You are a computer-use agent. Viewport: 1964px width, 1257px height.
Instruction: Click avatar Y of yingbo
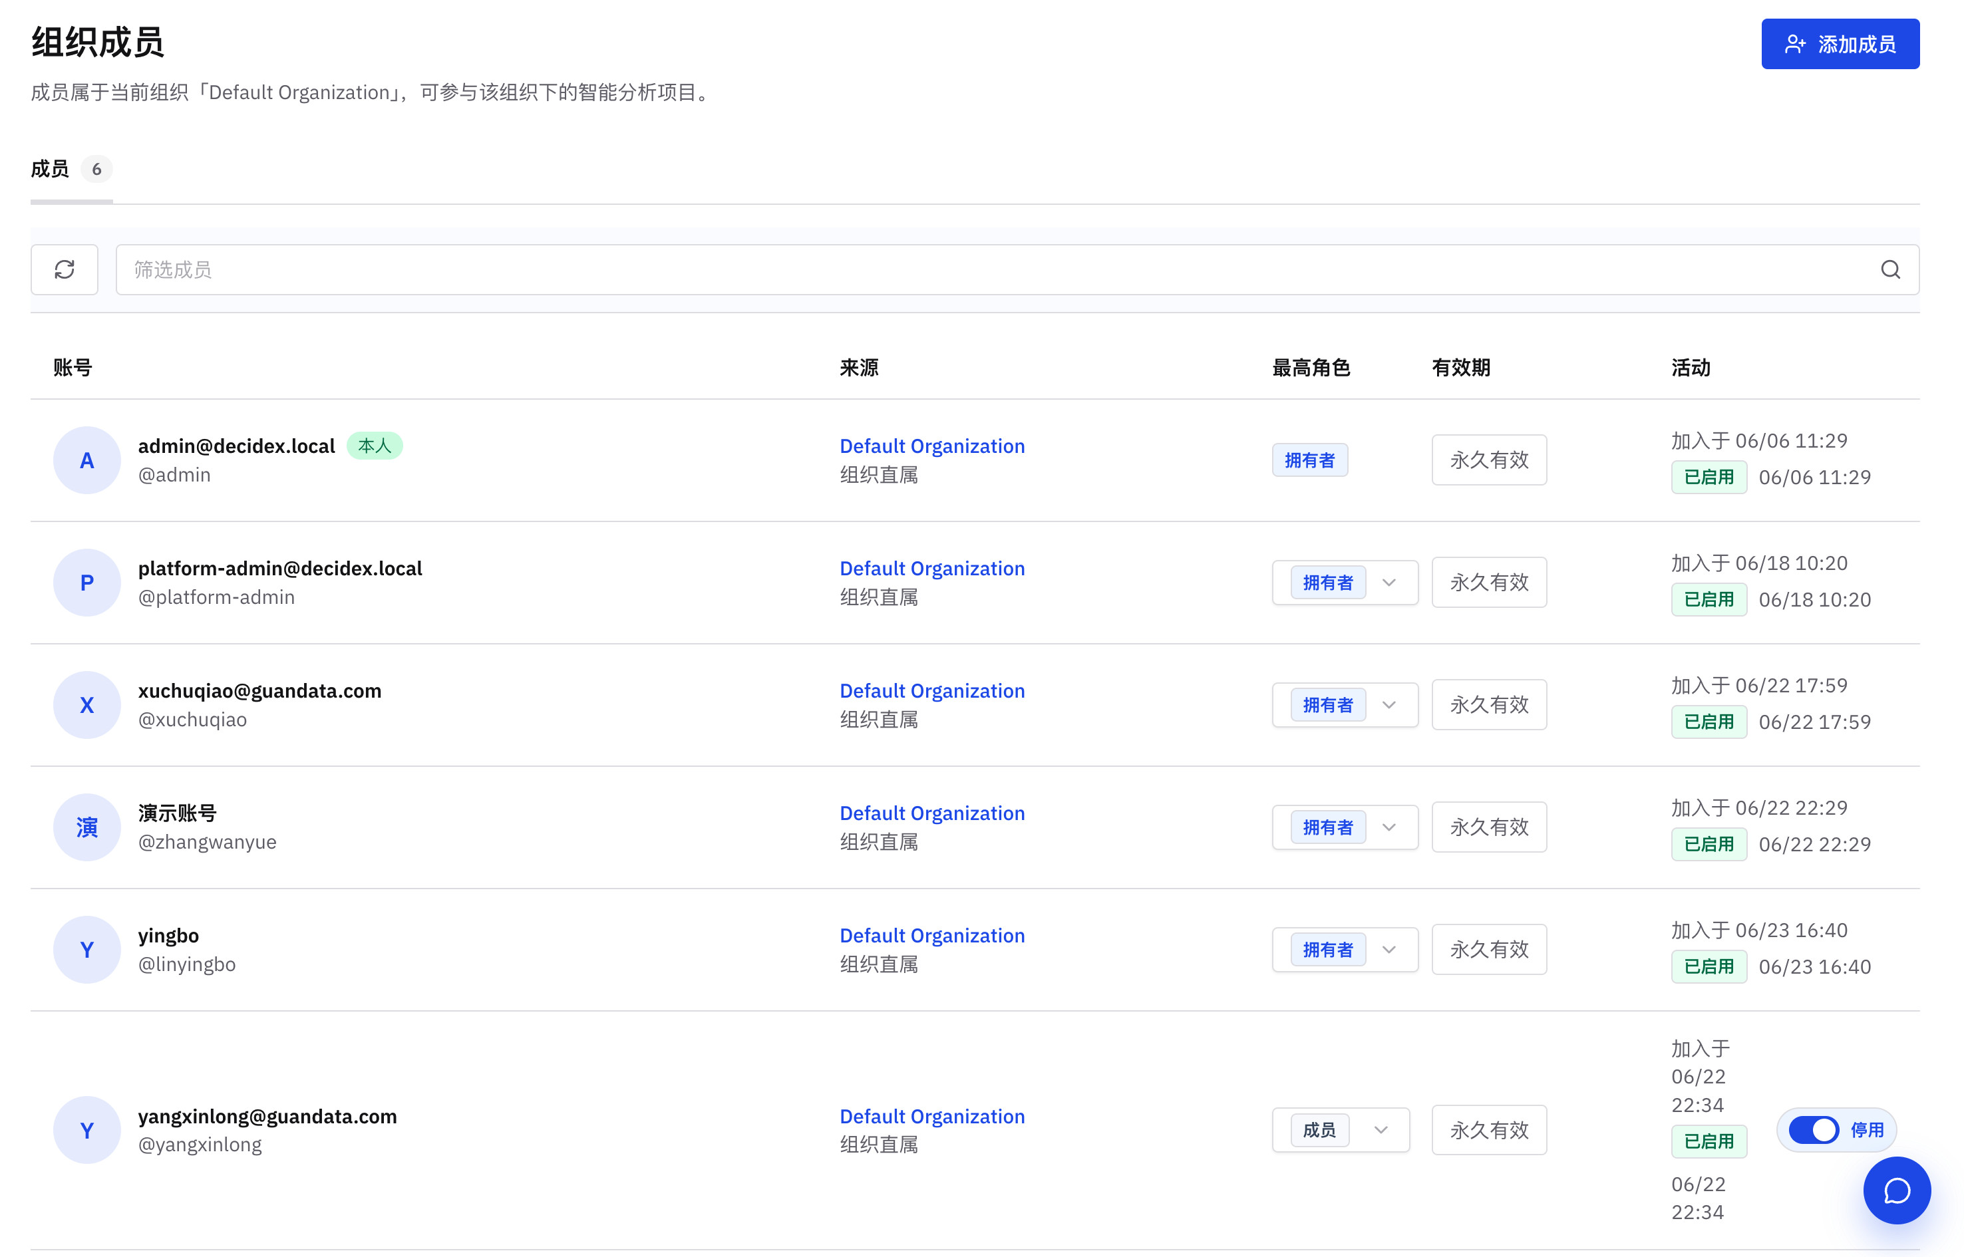click(86, 950)
